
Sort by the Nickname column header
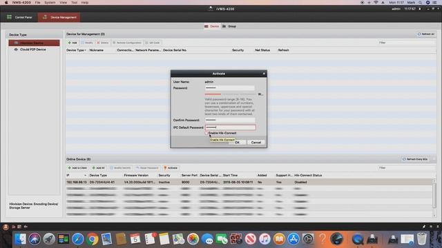coord(96,50)
